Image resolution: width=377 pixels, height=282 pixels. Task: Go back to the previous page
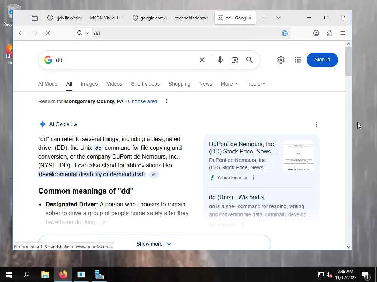[x=21, y=33]
